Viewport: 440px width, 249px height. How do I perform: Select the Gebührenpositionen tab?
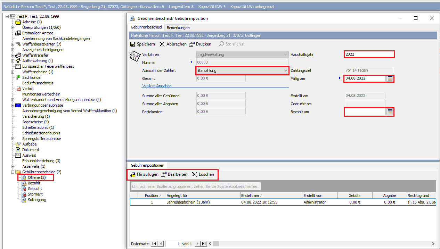148,166
